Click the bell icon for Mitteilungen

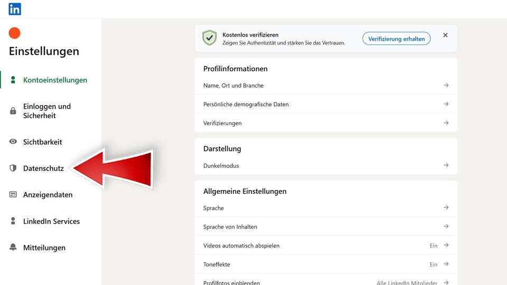point(13,248)
